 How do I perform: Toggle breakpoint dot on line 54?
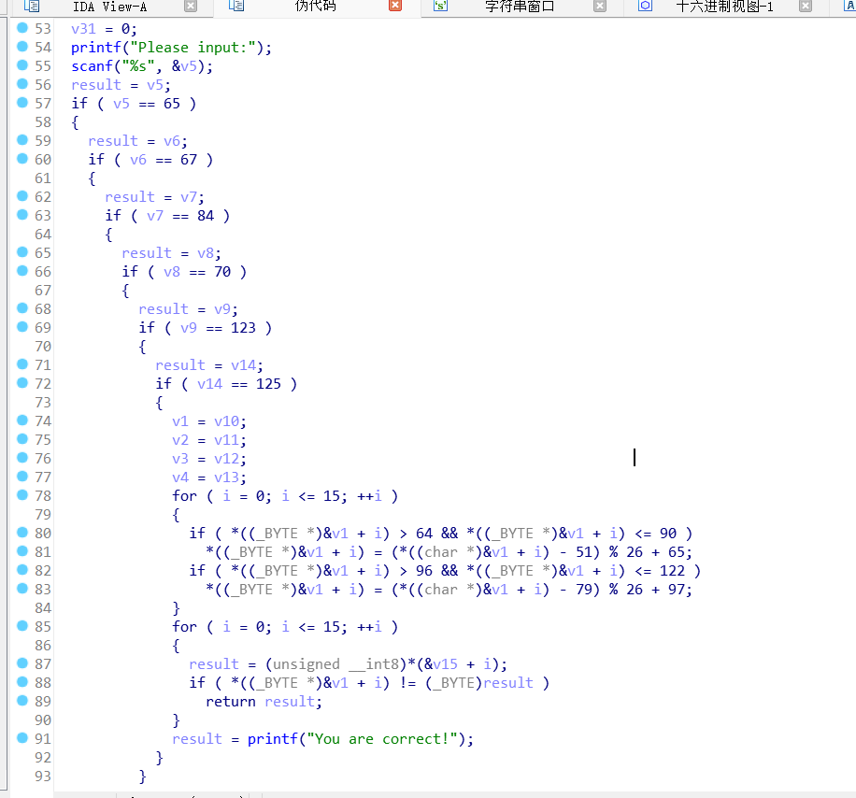[x=22, y=47]
